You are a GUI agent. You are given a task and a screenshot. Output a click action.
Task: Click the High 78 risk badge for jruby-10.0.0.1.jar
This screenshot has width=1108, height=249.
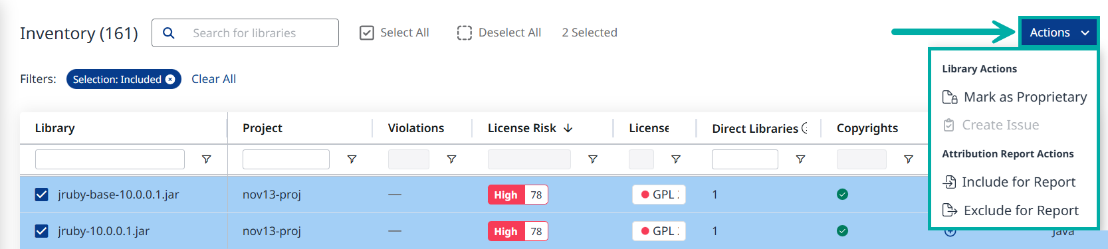tap(518, 231)
